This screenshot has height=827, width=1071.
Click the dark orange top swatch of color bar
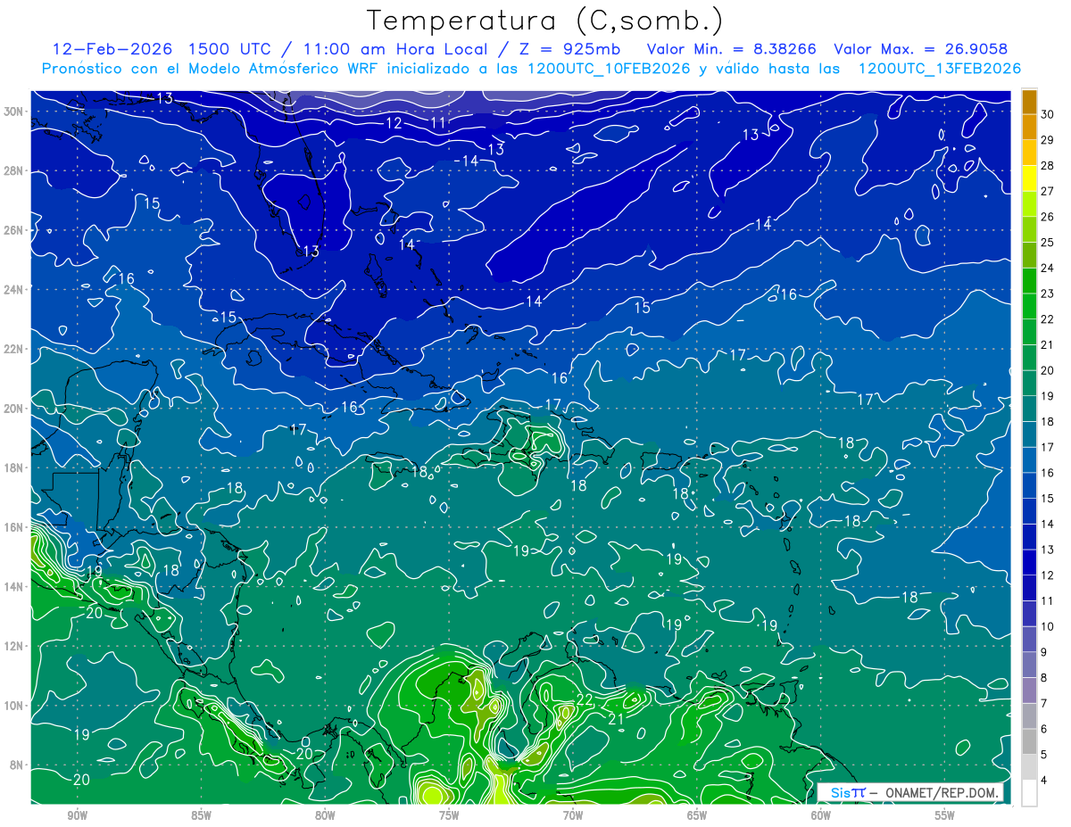coord(1029,101)
